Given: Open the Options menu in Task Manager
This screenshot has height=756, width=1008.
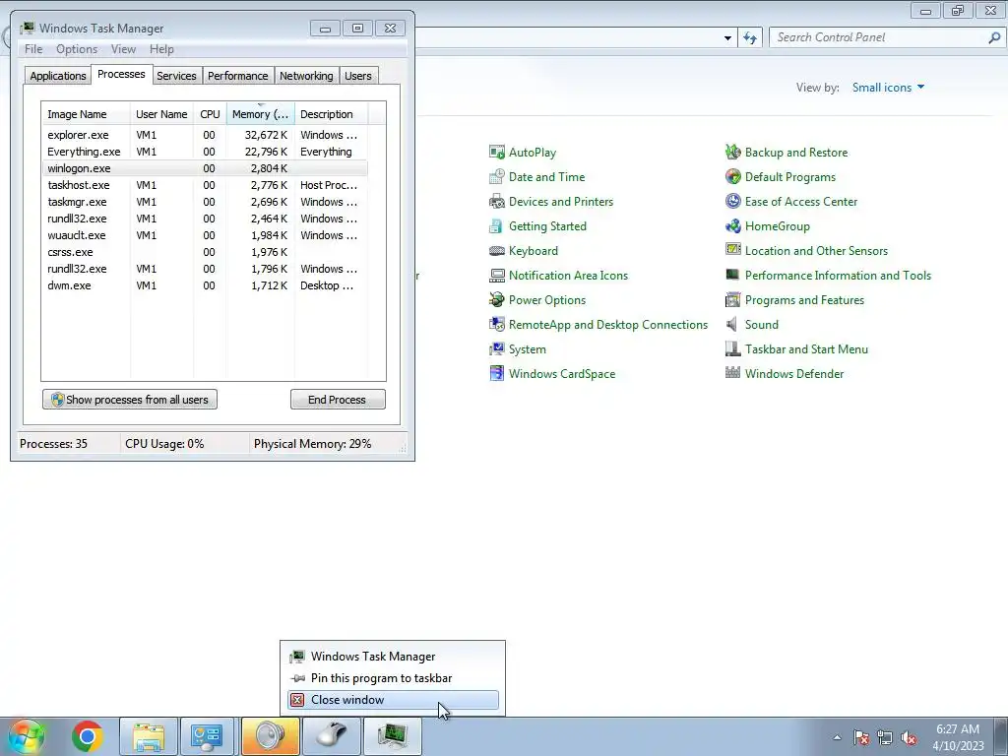Looking at the screenshot, I should click(x=77, y=49).
